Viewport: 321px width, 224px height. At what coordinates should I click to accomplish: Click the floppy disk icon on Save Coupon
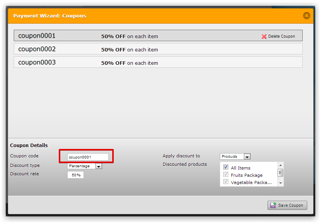[273, 205]
